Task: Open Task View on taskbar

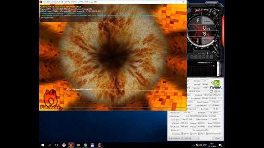Action: coord(57,145)
